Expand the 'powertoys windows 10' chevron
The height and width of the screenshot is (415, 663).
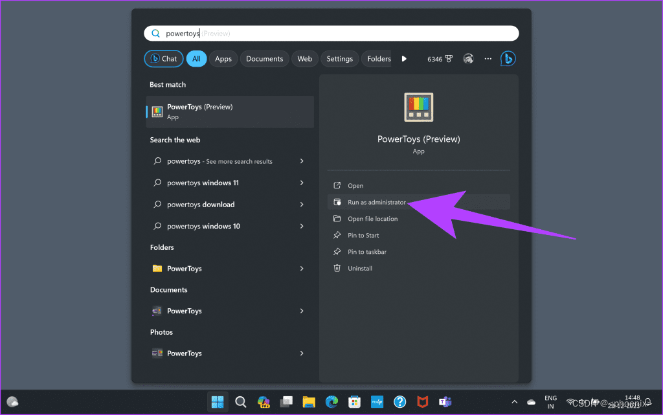pos(302,226)
